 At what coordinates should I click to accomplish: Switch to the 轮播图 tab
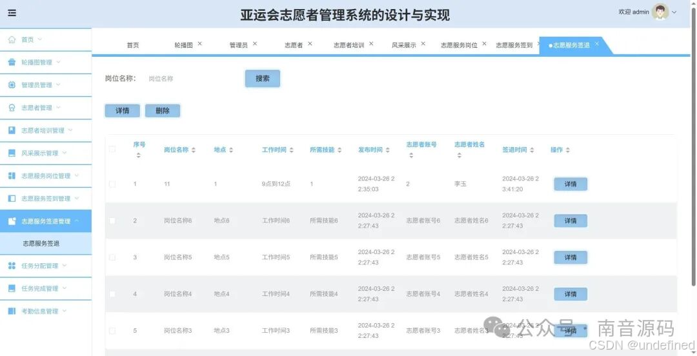(183, 45)
